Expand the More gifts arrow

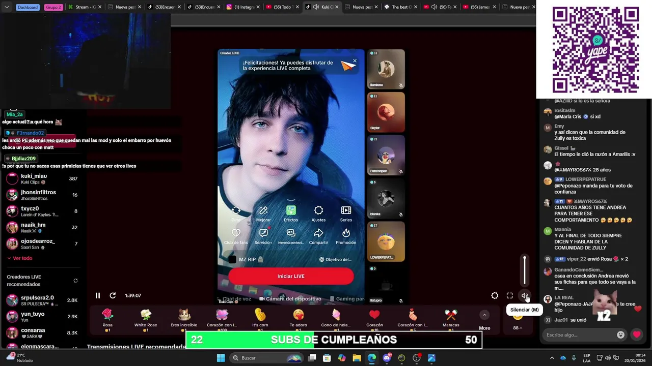(x=484, y=315)
